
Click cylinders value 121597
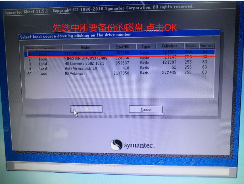click(169, 62)
